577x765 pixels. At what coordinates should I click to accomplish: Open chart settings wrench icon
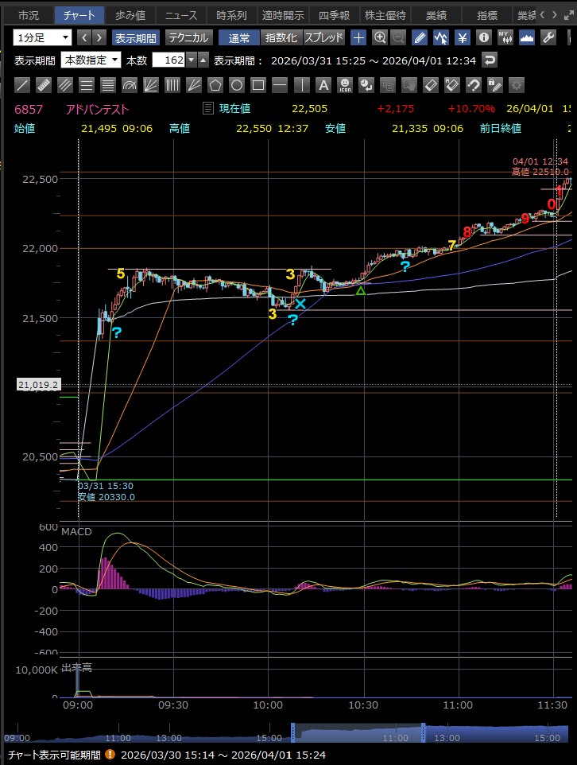pos(548,37)
